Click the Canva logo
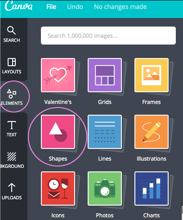The width and height of the screenshot is (183, 220). 18,6
